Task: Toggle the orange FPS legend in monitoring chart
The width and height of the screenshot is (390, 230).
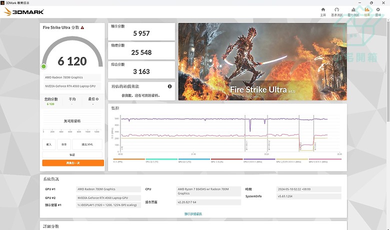Action: coord(129,160)
